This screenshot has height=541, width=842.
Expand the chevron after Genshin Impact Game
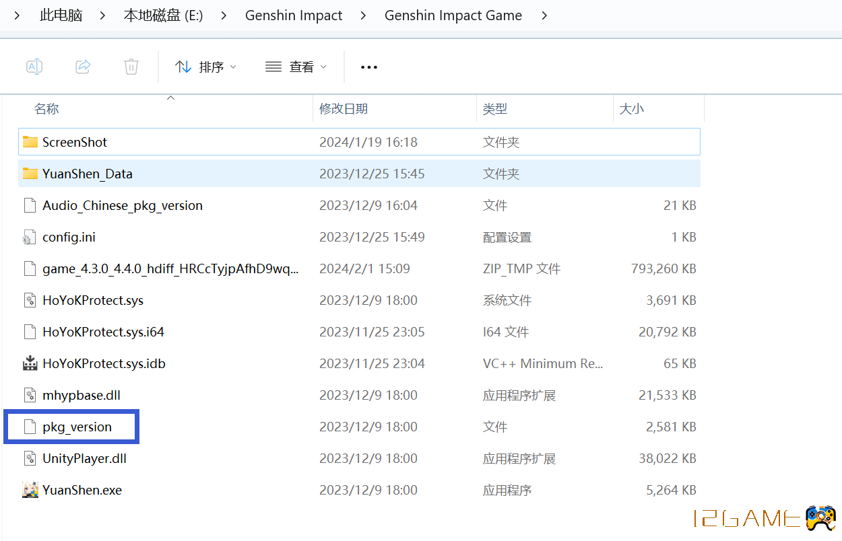544,15
